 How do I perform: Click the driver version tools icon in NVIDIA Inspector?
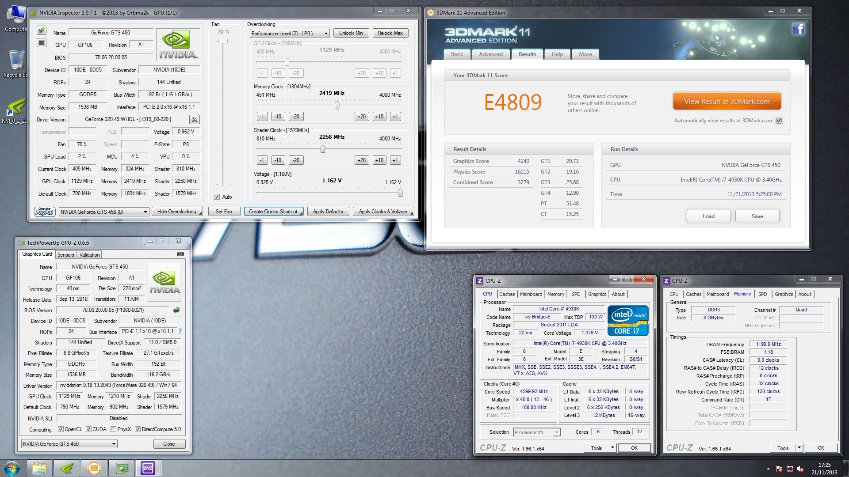click(x=195, y=120)
